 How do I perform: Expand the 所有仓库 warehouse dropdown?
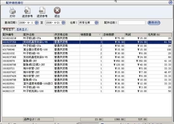click(96, 23)
